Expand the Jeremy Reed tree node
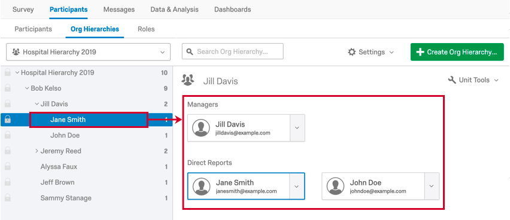The image size is (510, 220). coord(37,151)
